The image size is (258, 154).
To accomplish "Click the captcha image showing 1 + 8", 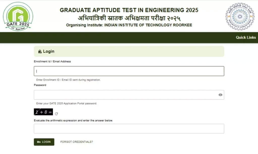I will click(x=43, y=112).
